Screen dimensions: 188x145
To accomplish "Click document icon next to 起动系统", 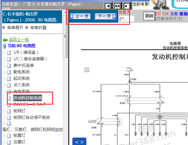I will tap(9, 79).
